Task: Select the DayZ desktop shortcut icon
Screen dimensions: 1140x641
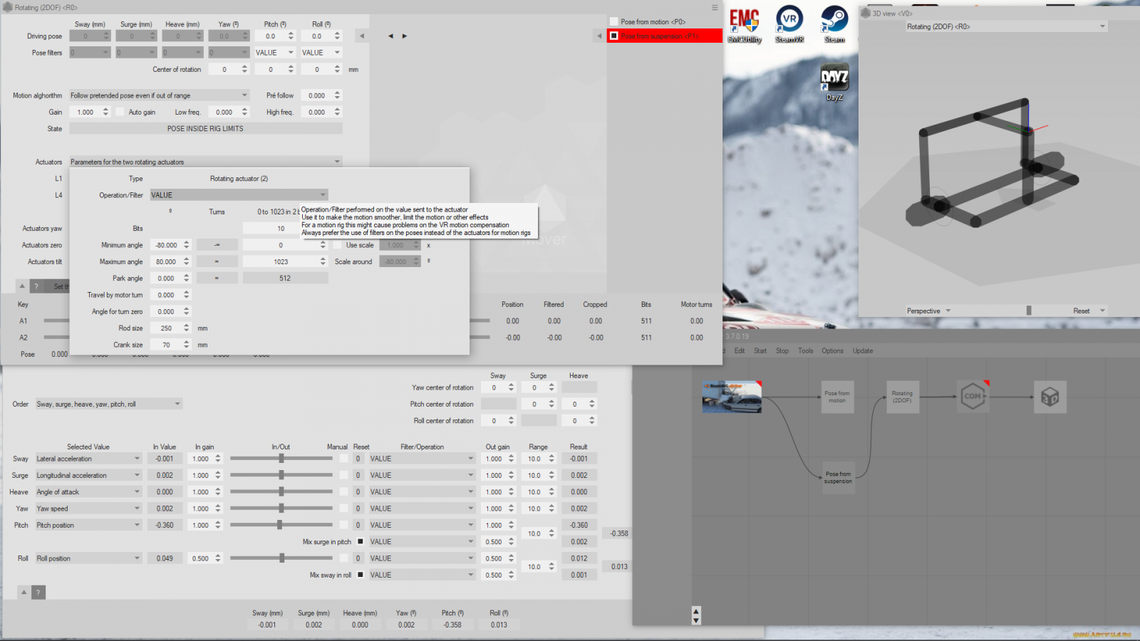Action: (x=834, y=80)
